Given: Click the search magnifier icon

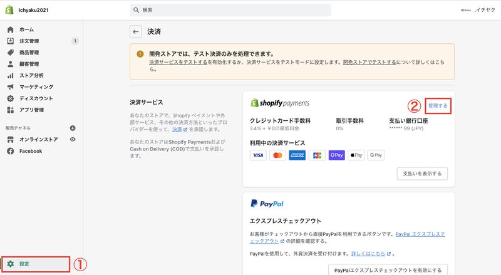Looking at the screenshot, I should (x=136, y=10).
